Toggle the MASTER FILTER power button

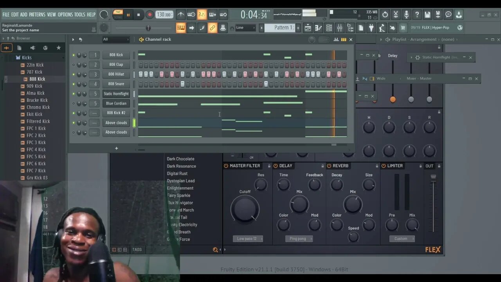point(226,166)
